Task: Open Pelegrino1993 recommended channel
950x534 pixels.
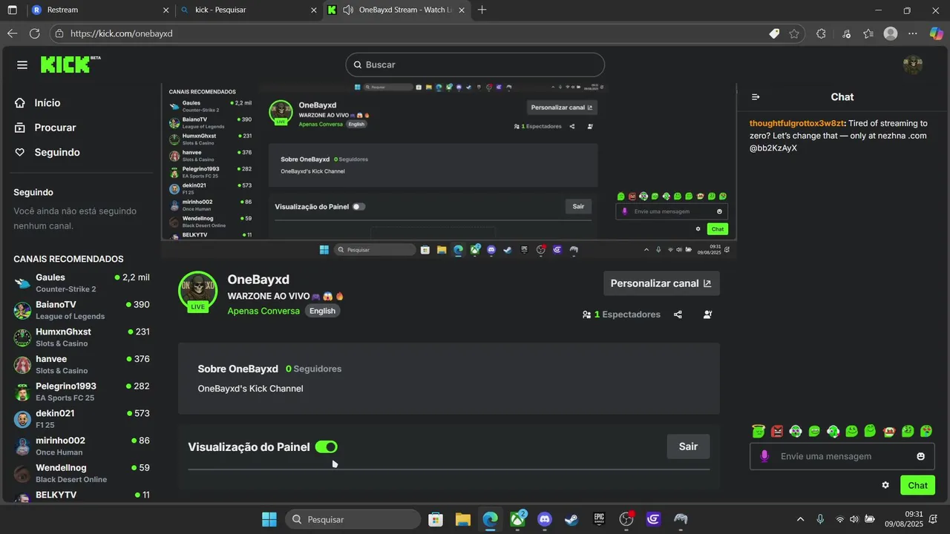Action: click(x=82, y=392)
